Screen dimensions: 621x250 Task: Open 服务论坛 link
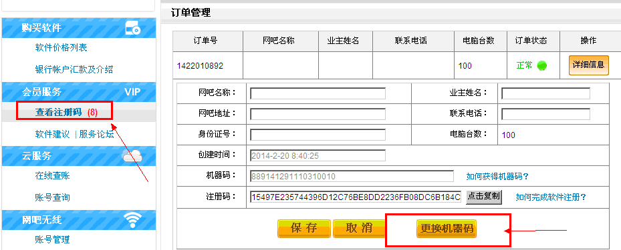point(96,134)
